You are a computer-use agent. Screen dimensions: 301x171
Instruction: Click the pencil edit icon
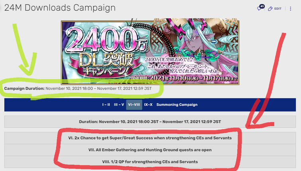[270, 9]
